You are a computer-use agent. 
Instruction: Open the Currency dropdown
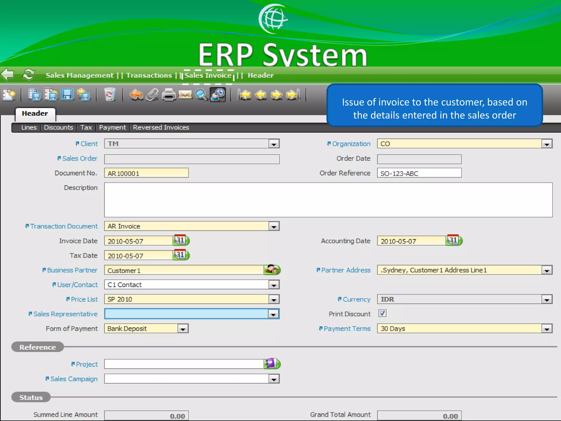click(x=547, y=299)
